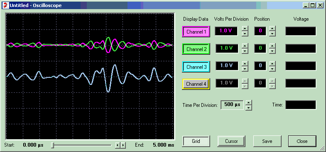Viewport: 326px width, 152px height.
Task: Decrease Channel 1 volts per division
Action: [x=245, y=34]
